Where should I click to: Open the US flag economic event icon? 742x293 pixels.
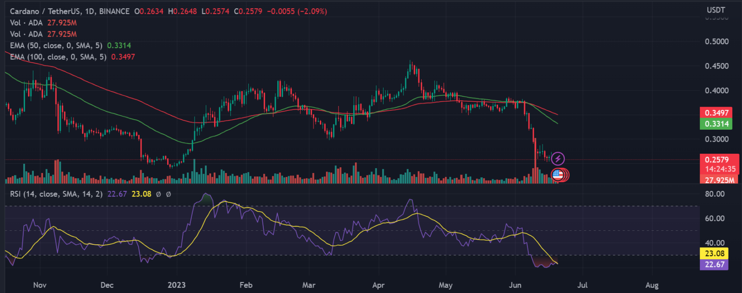(557, 175)
